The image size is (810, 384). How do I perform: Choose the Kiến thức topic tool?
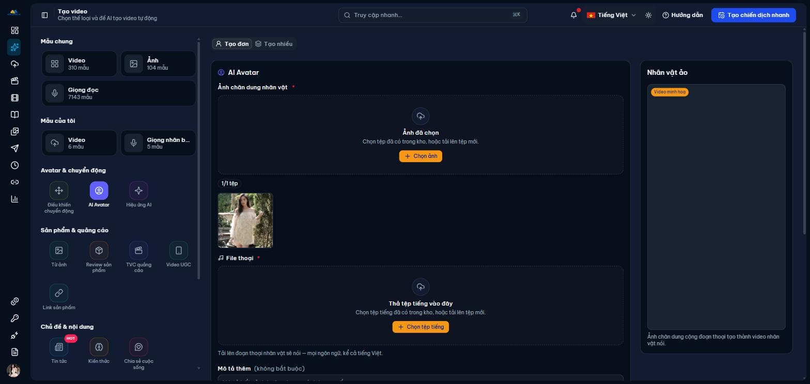tap(99, 351)
